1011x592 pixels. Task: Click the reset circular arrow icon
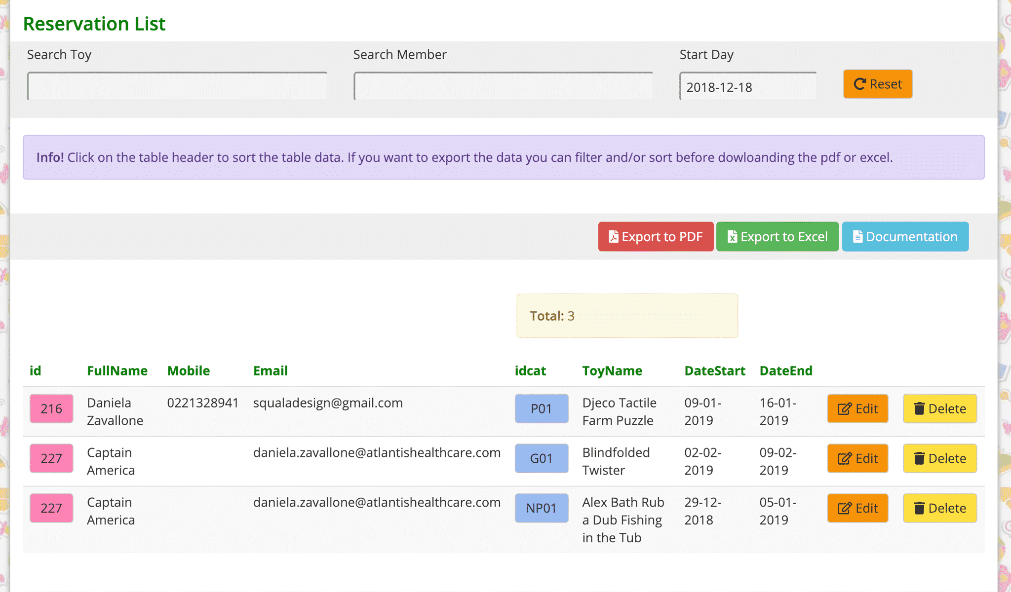tap(859, 84)
